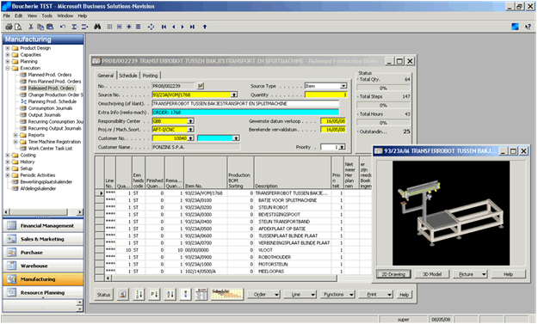
Task: Open the Order menu button
Action: pyautogui.click(x=263, y=295)
